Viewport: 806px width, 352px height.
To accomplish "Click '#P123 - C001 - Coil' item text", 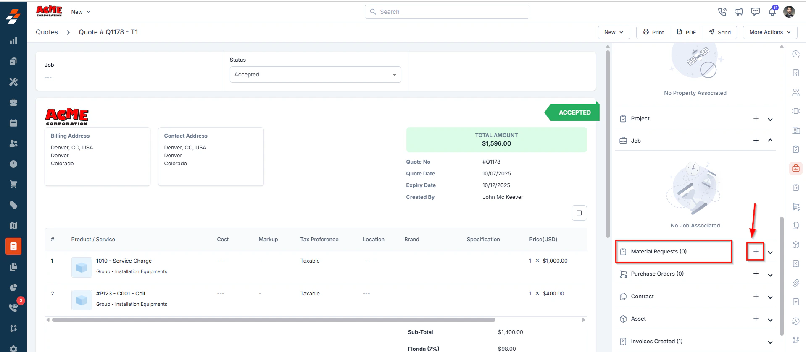I will coord(121,293).
